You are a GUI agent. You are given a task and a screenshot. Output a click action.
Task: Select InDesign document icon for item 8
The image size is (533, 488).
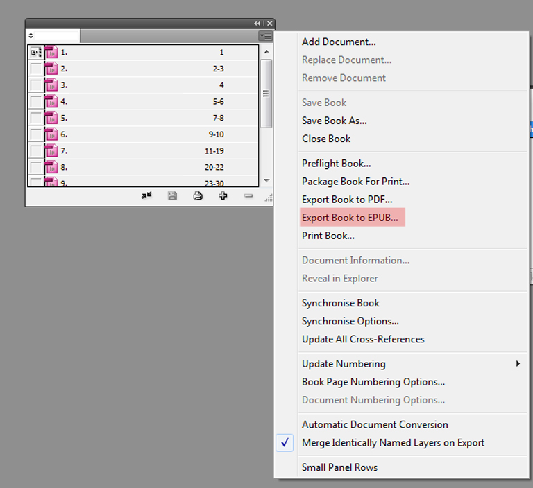coord(51,167)
